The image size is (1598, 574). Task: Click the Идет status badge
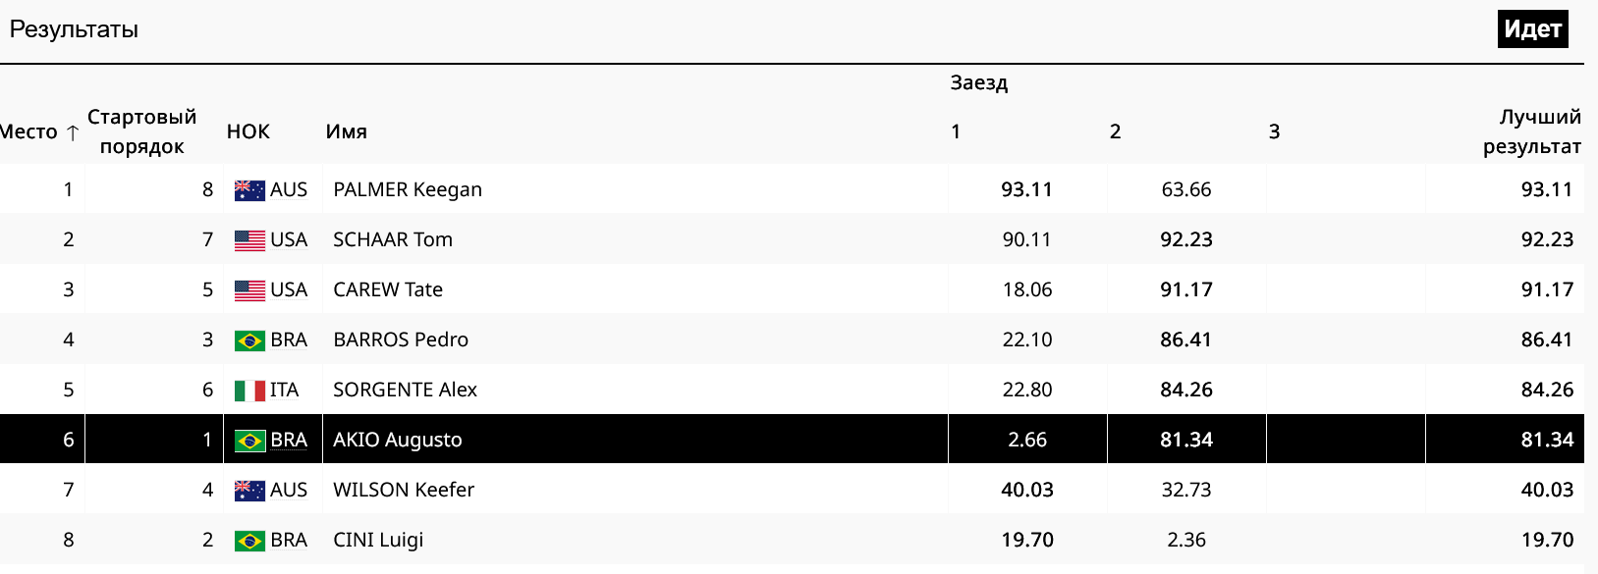pos(1532,29)
